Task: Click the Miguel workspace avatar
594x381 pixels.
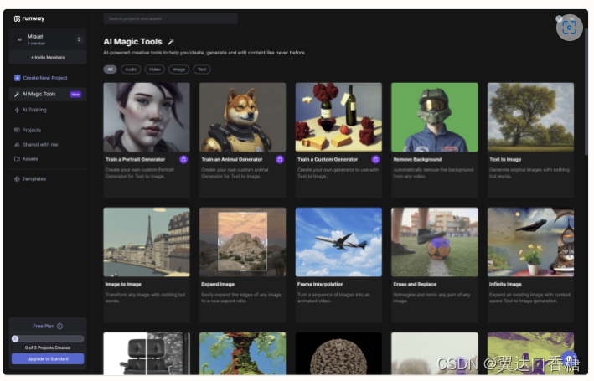Action: (19, 39)
